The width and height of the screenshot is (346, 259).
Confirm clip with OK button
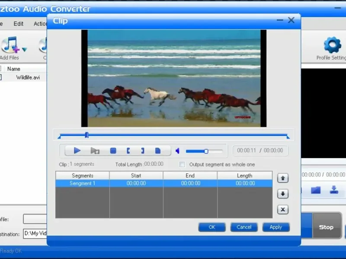pyautogui.click(x=212, y=227)
